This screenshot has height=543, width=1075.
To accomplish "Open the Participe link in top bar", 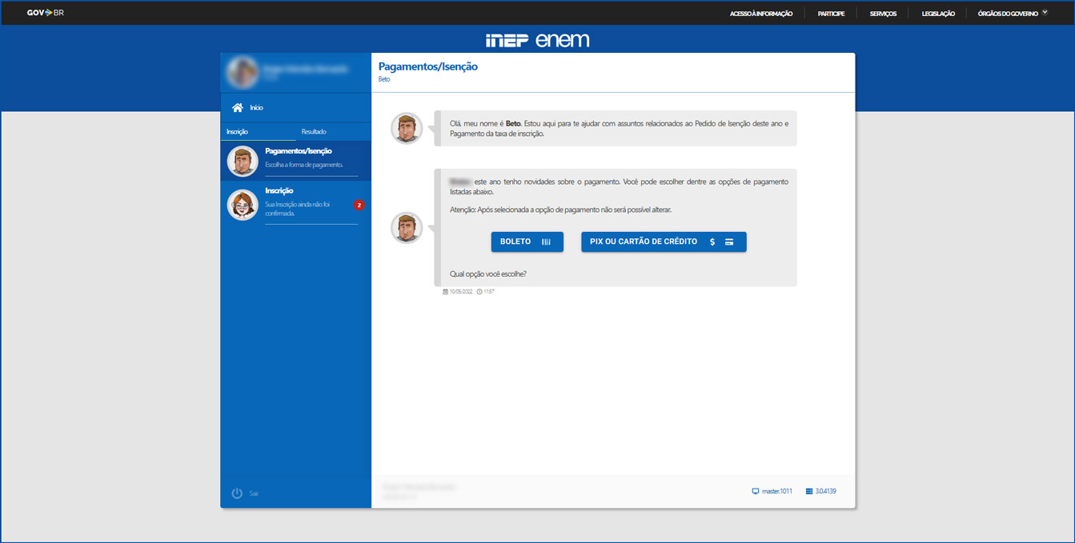I will [831, 14].
